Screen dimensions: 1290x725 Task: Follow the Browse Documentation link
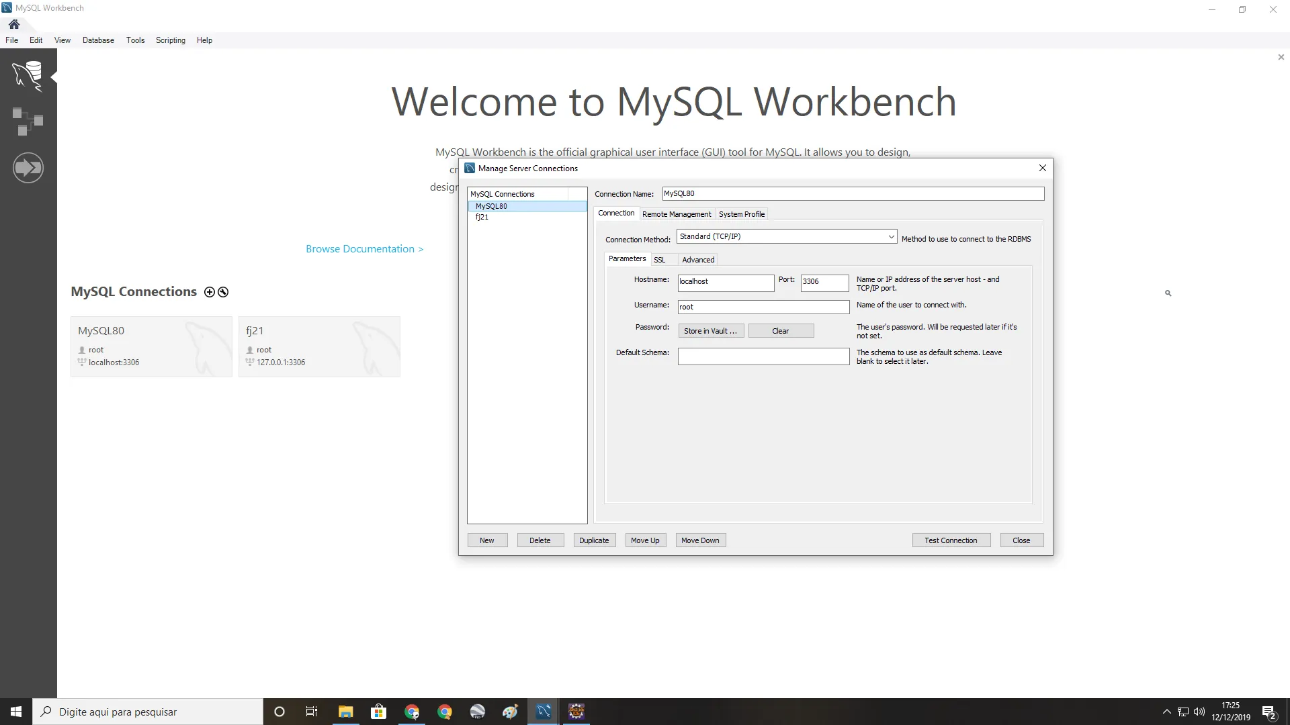click(364, 249)
